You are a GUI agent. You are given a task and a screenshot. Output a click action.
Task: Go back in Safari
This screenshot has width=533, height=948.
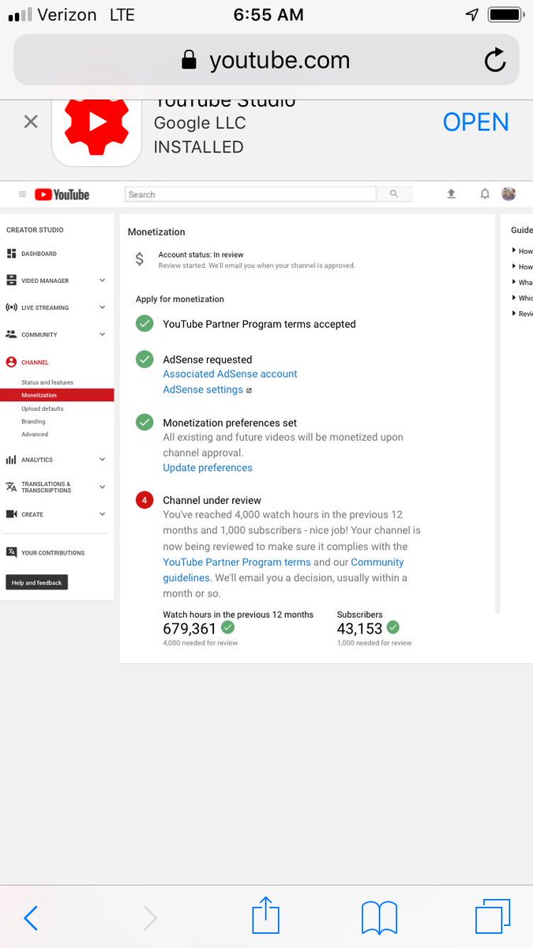pyautogui.click(x=31, y=918)
